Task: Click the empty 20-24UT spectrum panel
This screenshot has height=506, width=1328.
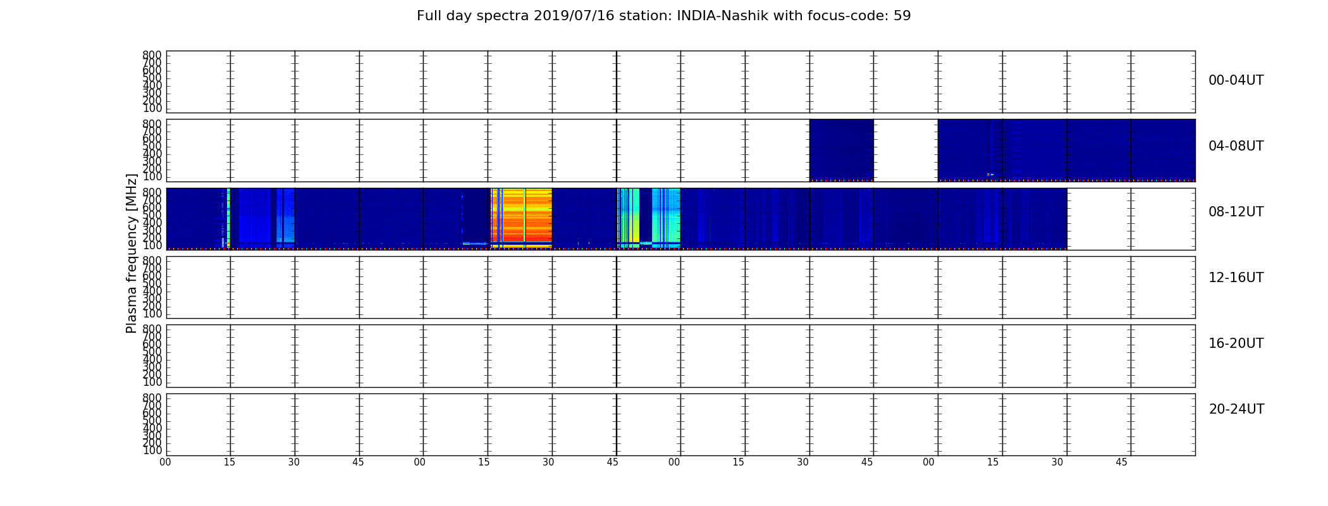Action: (680, 424)
